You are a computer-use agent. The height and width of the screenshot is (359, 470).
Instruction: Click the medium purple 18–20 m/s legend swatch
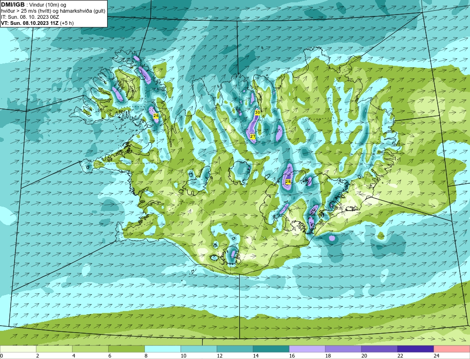pyautogui.click(x=343, y=349)
